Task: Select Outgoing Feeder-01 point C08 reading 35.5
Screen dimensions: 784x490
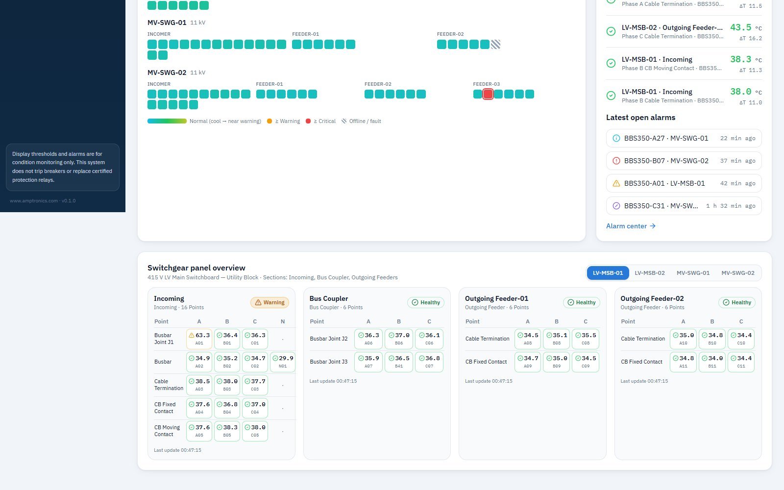Action: 586,339
